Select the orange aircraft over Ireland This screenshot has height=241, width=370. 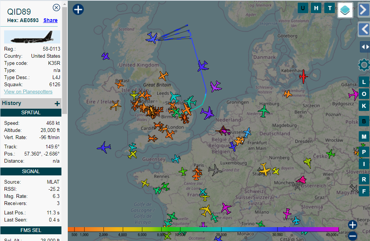coord(115,105)
